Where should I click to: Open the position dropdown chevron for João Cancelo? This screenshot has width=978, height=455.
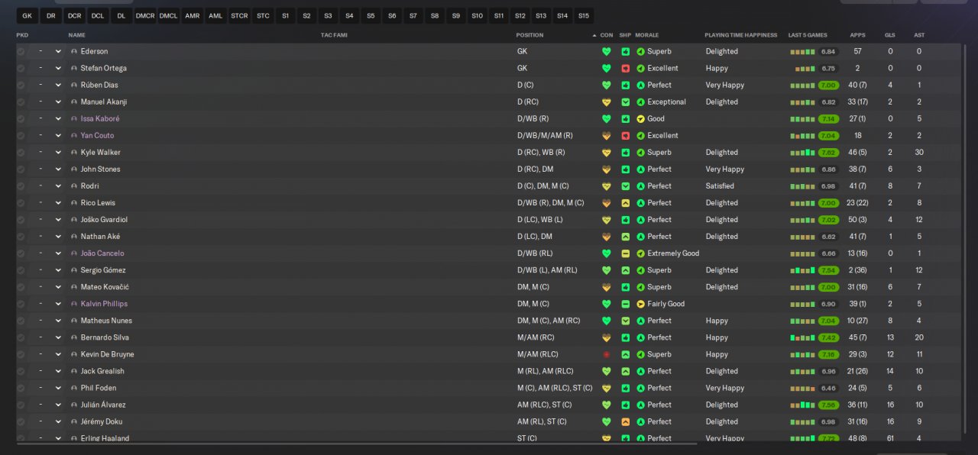pyautogui.click(x=58, y=253)
